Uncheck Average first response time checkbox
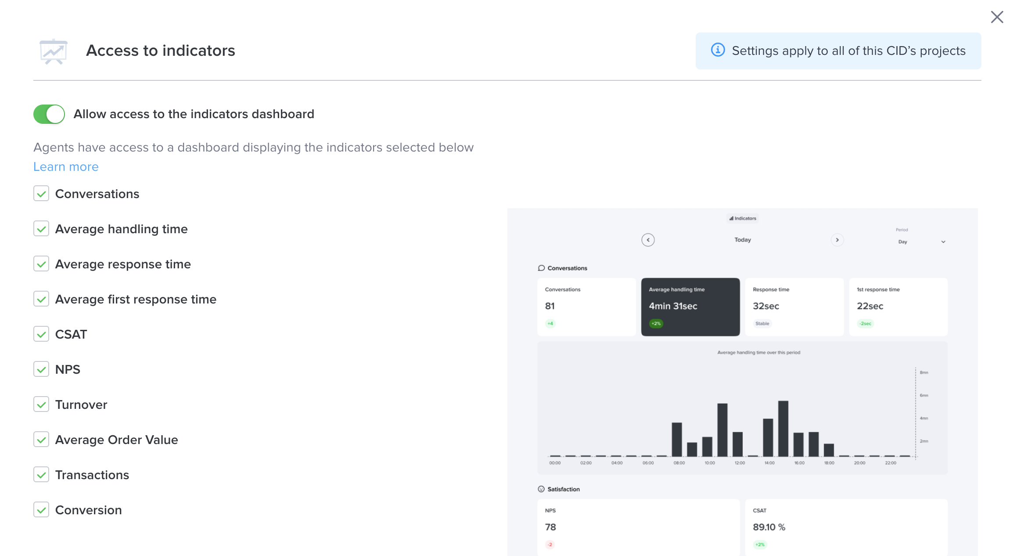This screenshot has height=556, width=1013. (41, 299)
